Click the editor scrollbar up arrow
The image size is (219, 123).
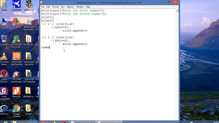(x=177, y=10)
